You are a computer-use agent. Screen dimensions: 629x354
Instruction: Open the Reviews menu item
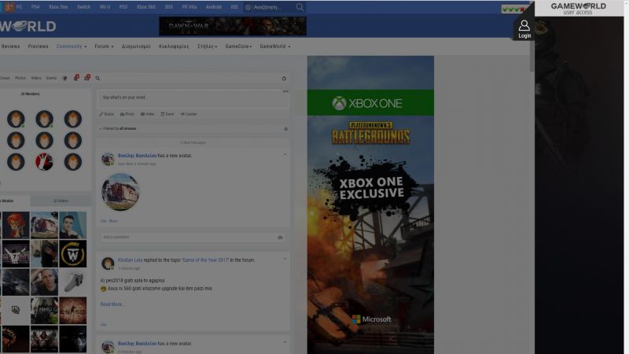pos(10,46)
